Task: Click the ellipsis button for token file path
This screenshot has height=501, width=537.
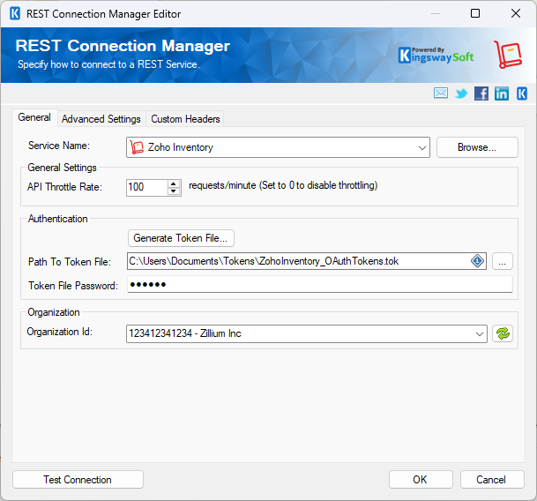Action: click(x=502, y=261)
